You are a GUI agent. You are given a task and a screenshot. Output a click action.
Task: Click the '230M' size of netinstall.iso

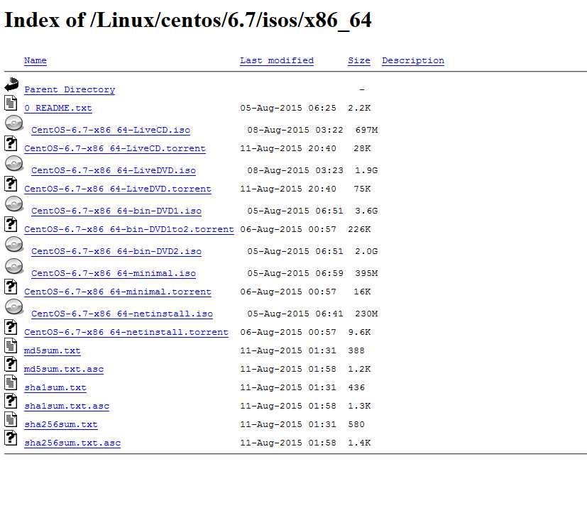click(x=366, y=314)
